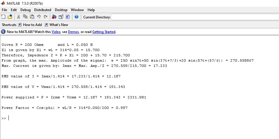Click the Paste clipboard icon

[x=32, y=17]
